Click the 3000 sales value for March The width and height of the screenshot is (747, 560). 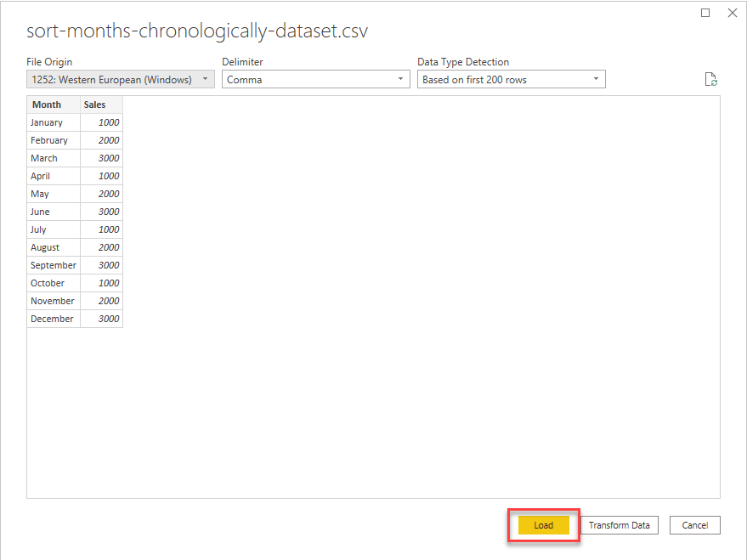pyautogui.click(x=110, y=158)
